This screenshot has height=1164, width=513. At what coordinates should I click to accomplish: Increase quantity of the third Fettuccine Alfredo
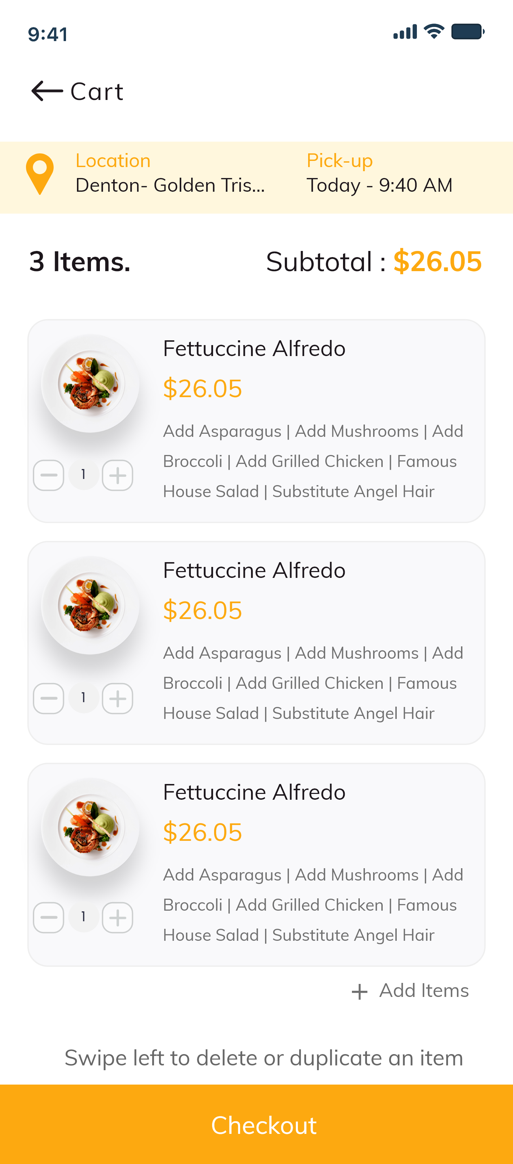[x=117, y=918]
